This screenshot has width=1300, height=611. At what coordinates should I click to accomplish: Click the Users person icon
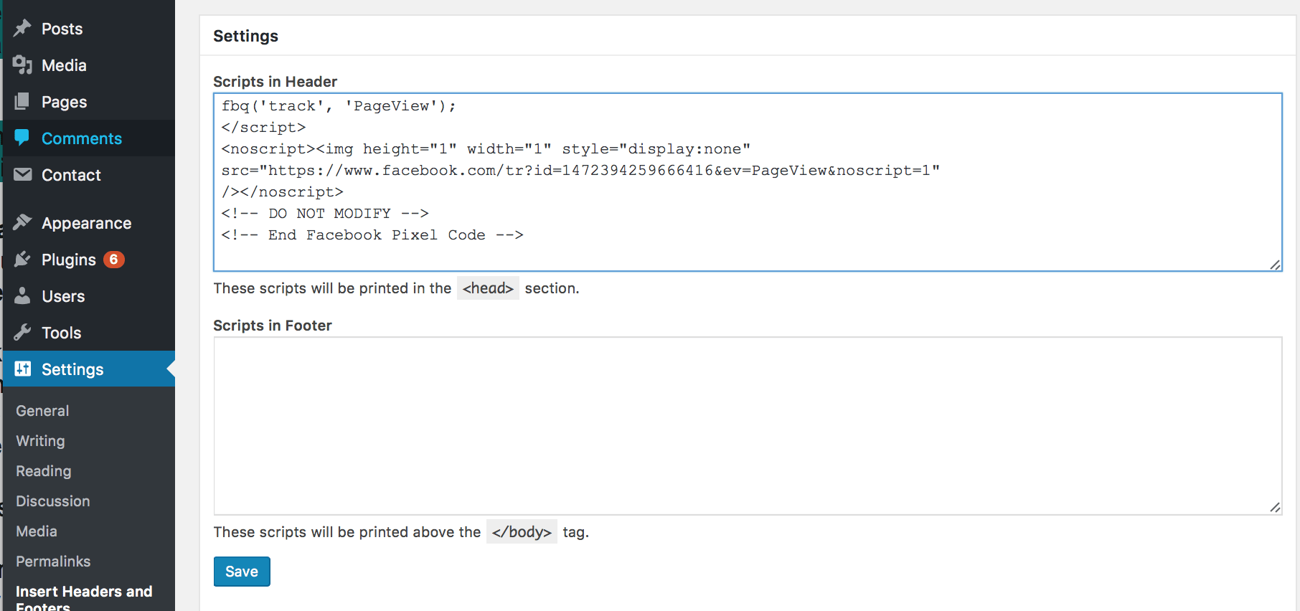pyautogui.click(x=22, y=295)
